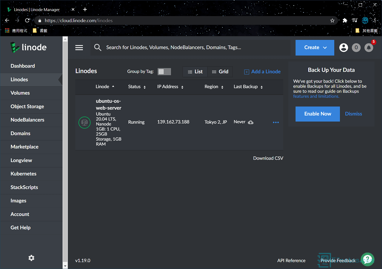382x269 pixels.
Task: Switch to List view
Action: [x=195, y=72]
